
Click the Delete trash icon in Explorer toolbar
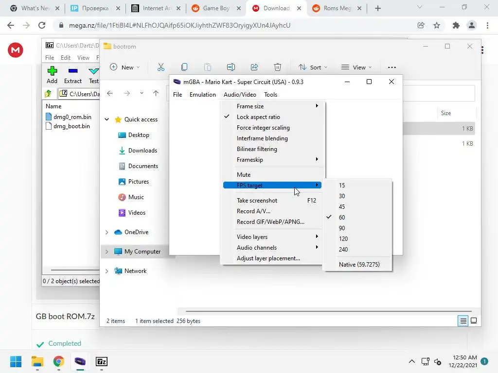(x=278, y=67)
